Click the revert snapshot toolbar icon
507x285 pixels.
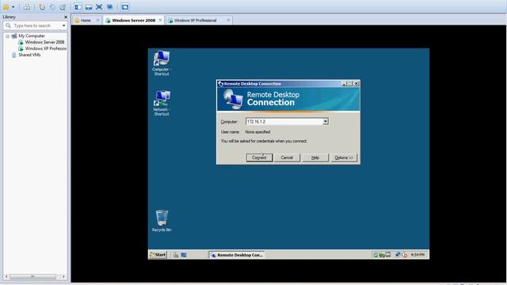52,7
